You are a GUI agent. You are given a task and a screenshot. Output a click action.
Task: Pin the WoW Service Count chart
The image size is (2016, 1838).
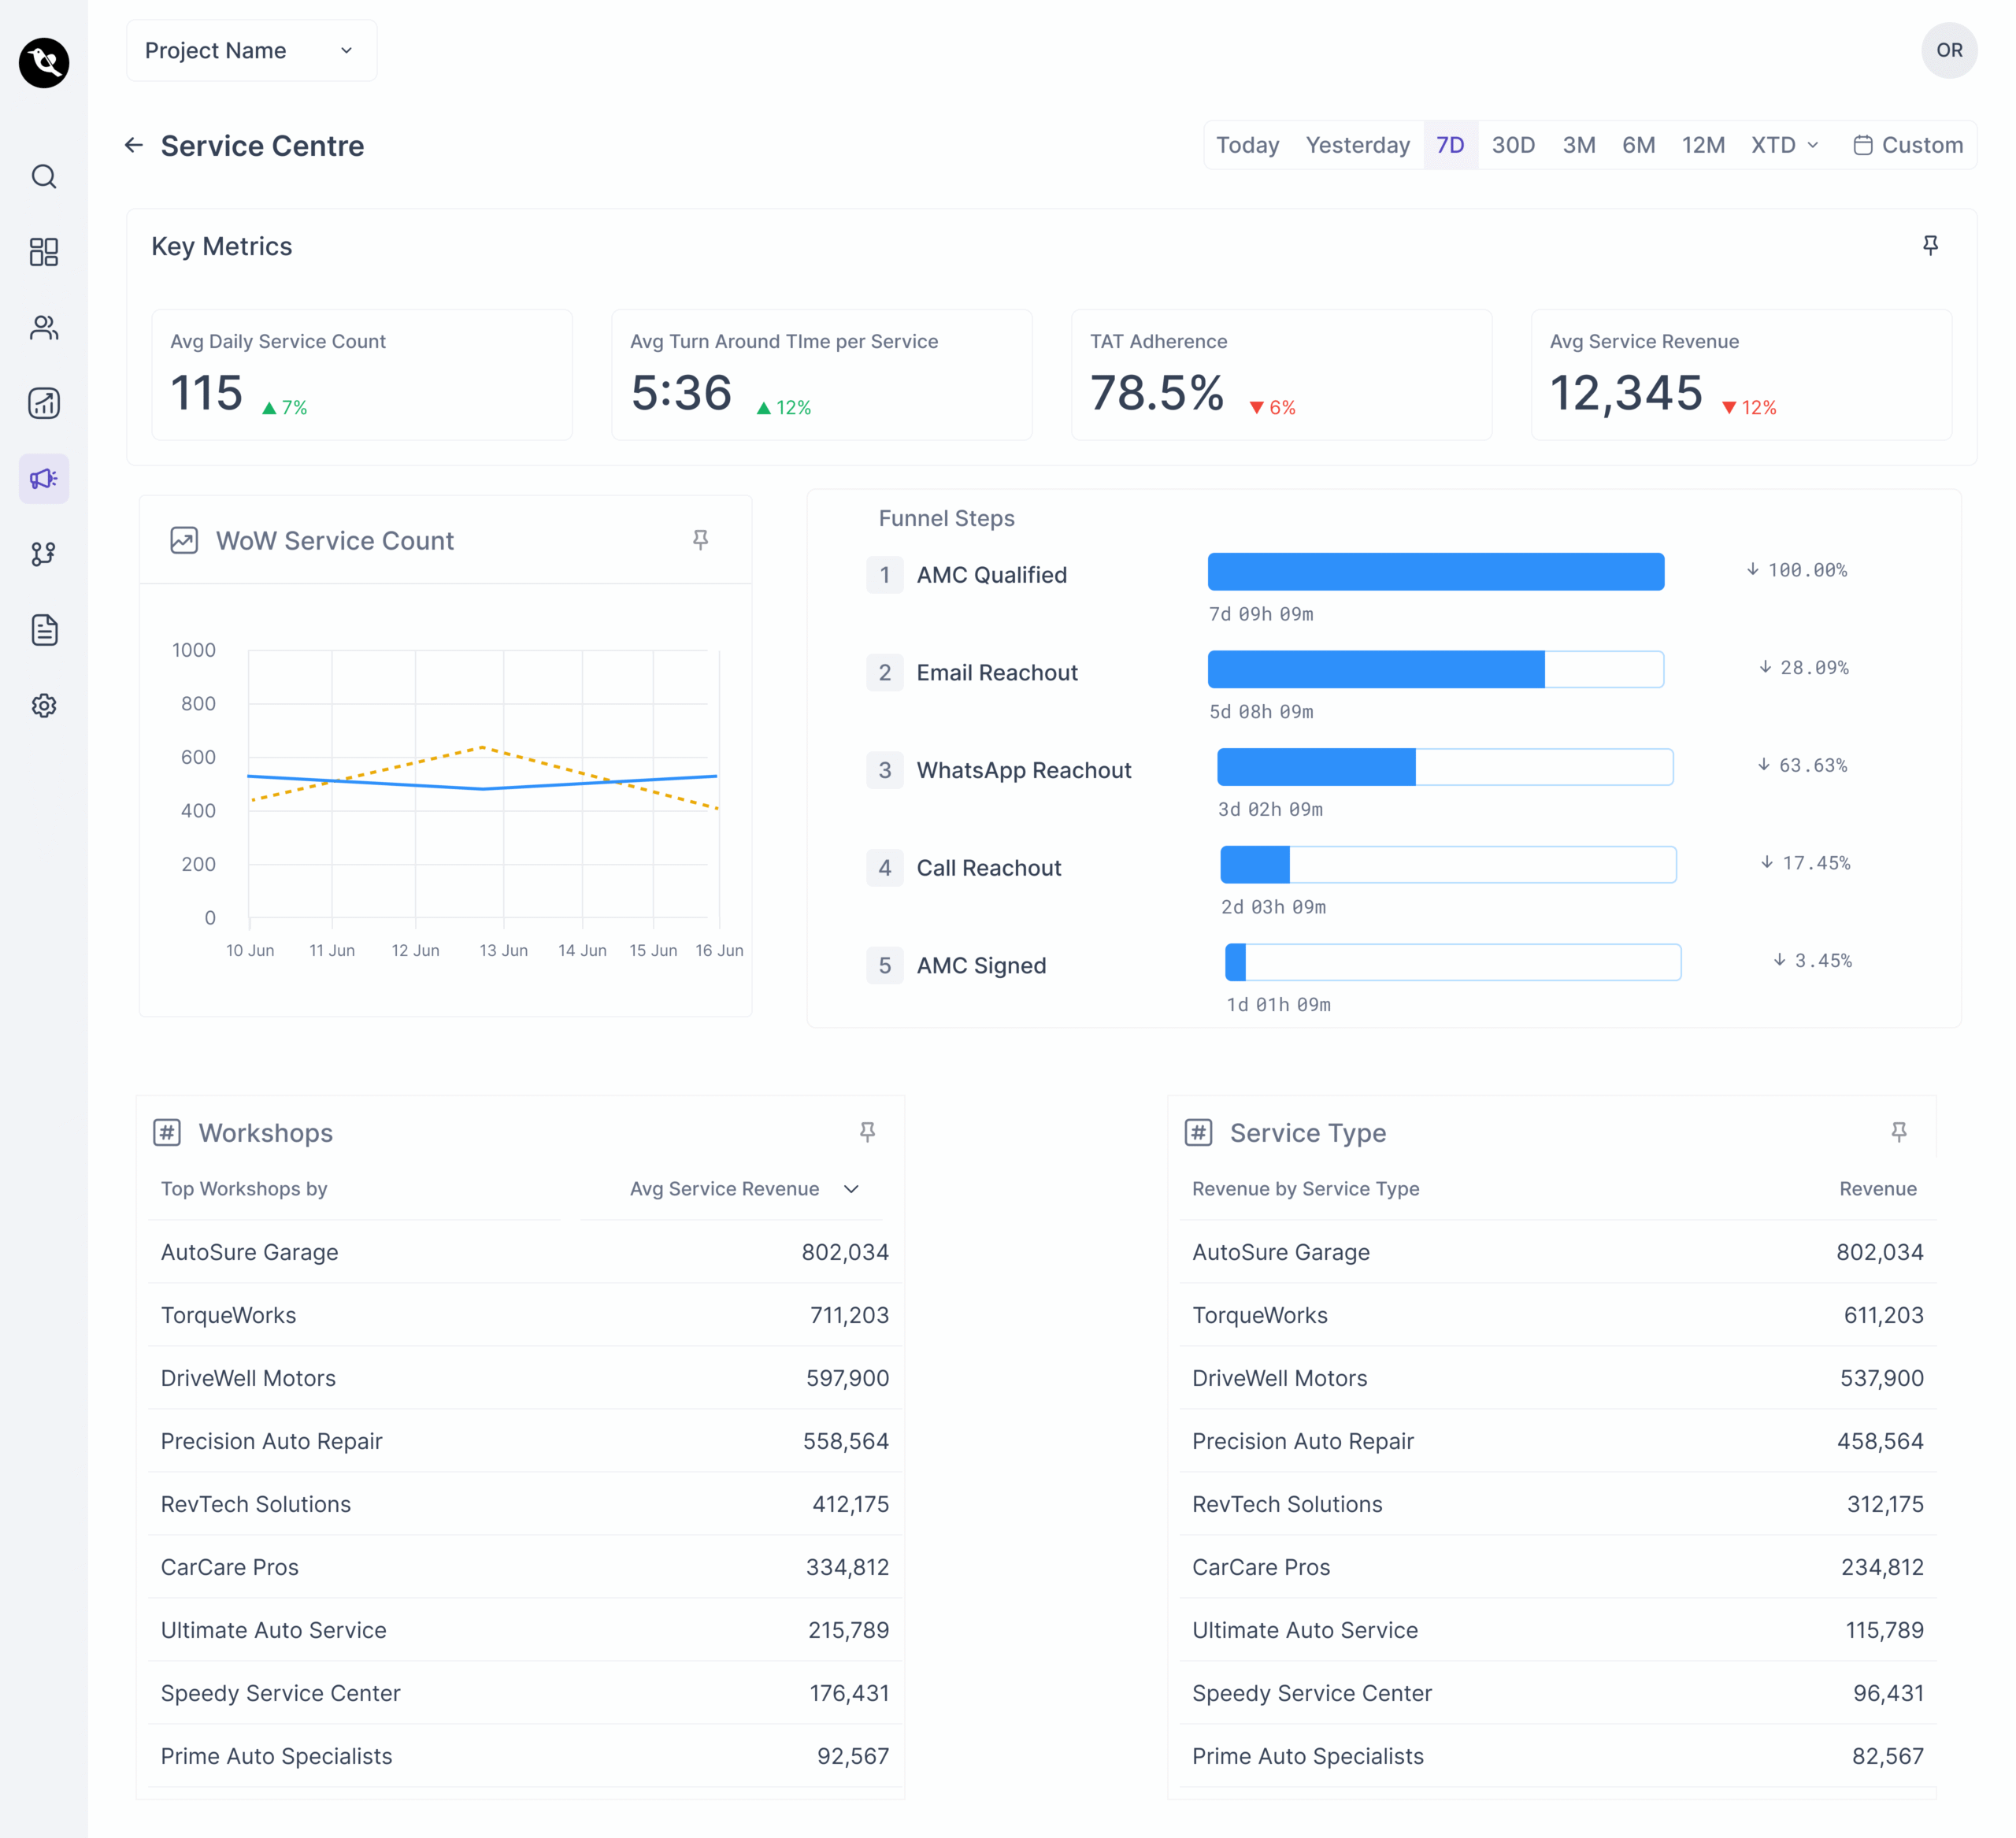point(700,540)
